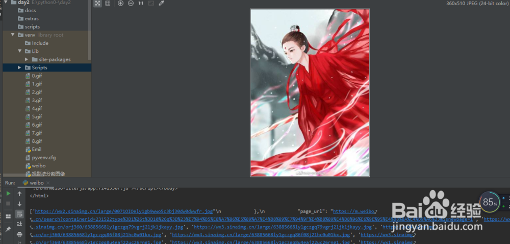Pin the weibo Run tab

tap(9, 229)
